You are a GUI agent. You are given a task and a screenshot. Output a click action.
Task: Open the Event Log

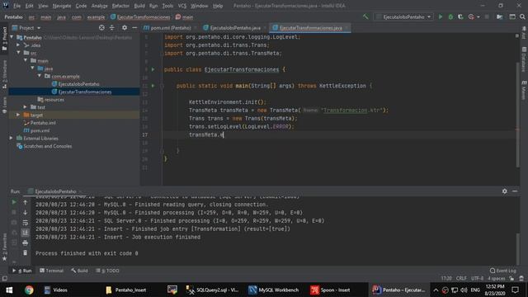502,271
